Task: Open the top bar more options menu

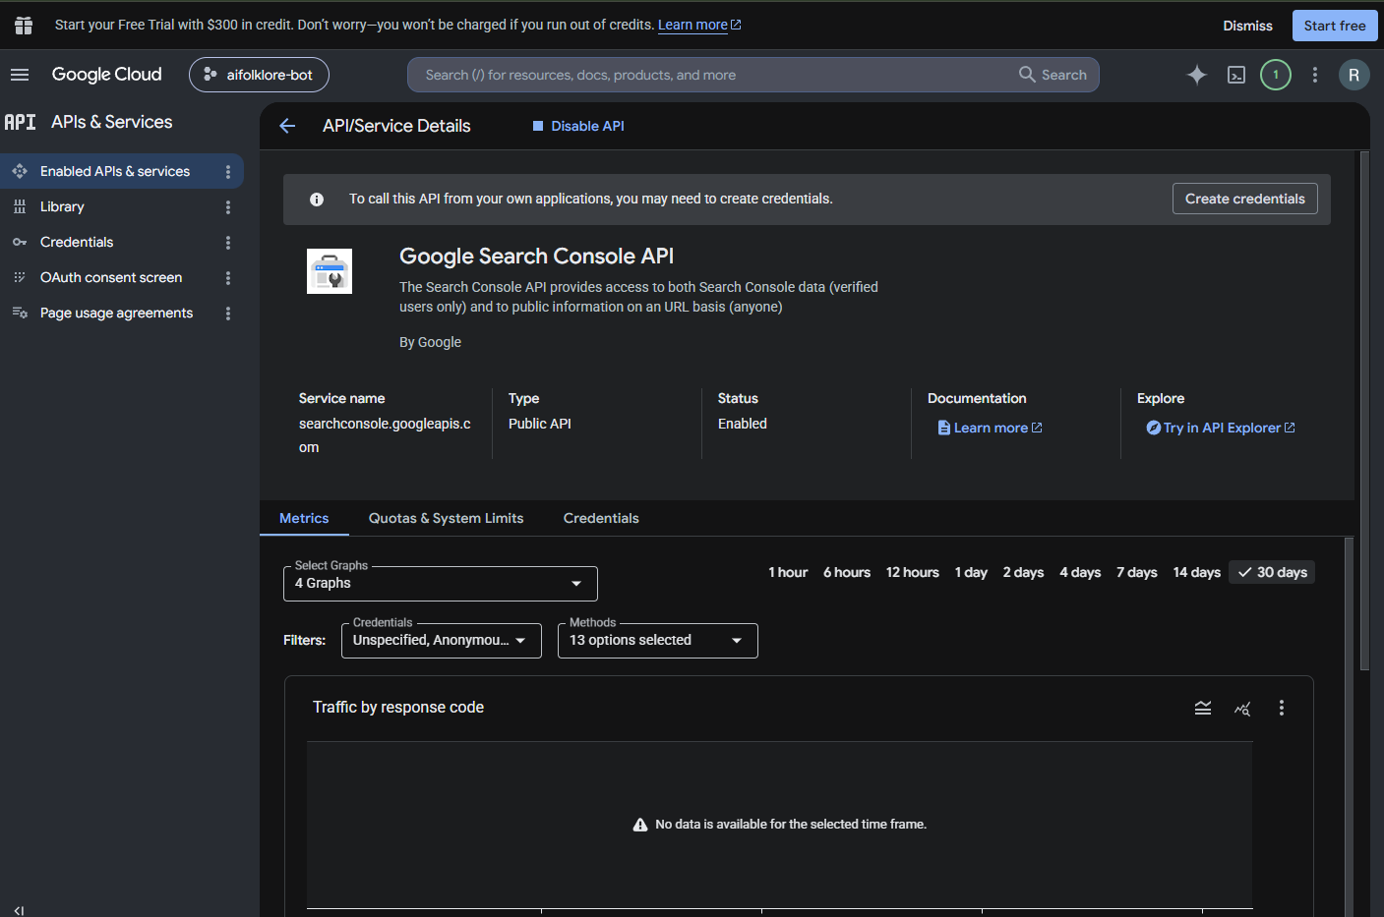Action: point(1315,75)
